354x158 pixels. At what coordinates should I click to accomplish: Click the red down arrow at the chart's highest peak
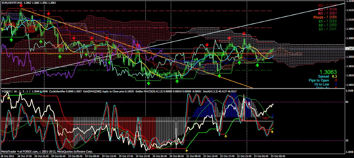point(21,6)
